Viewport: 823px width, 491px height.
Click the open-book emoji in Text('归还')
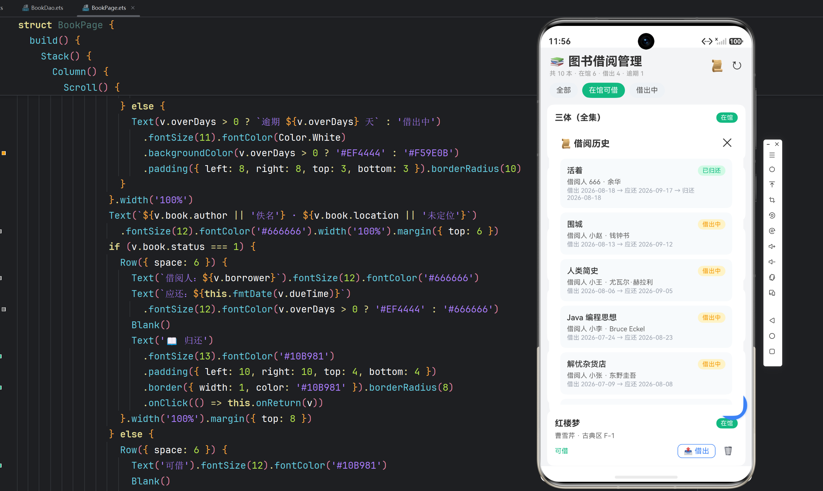click(x=172, y=341)
